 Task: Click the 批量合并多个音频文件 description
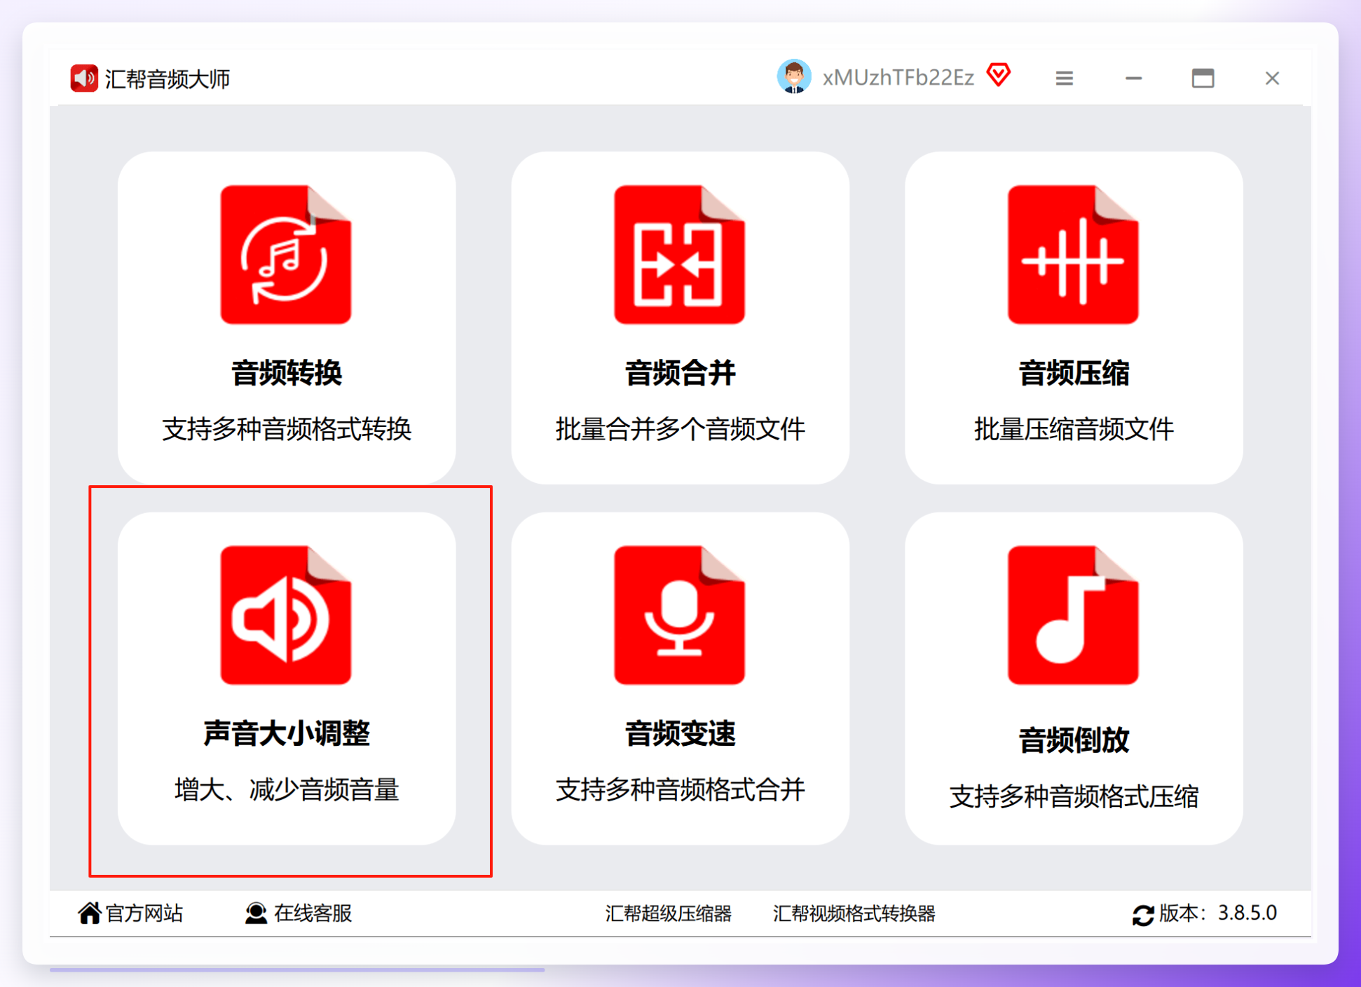pos(680,429)
